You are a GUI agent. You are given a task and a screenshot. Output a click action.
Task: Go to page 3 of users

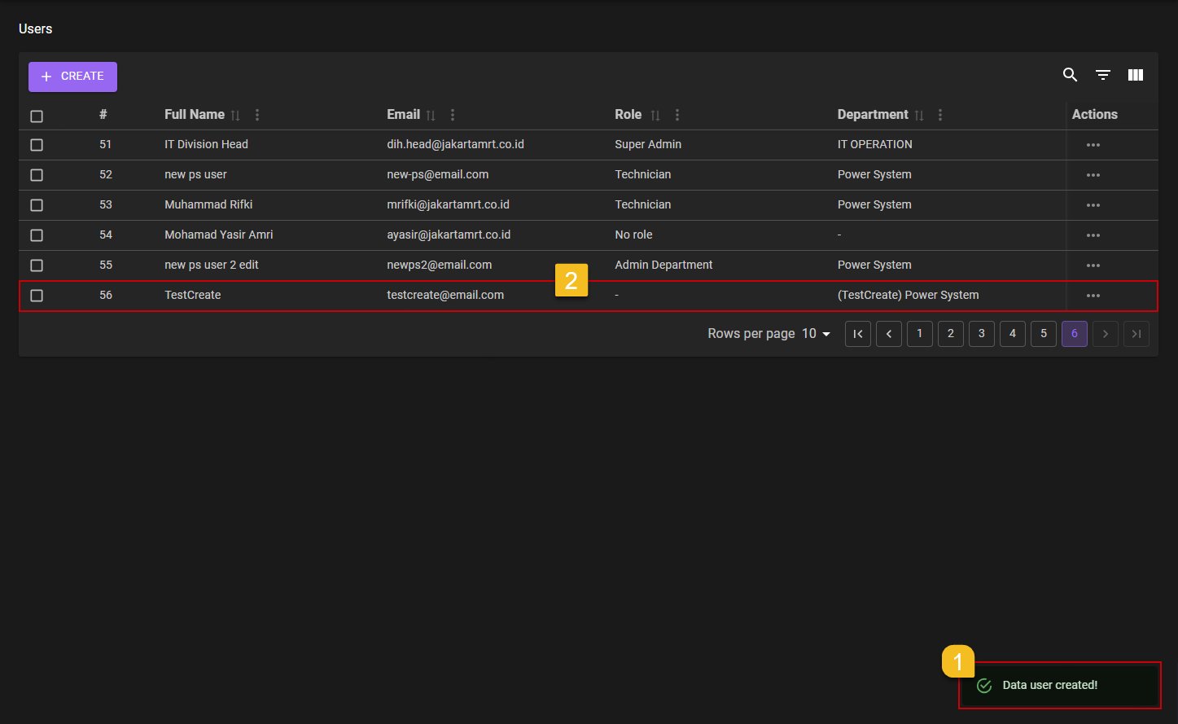pyautogui.click(x=981, y=334)
